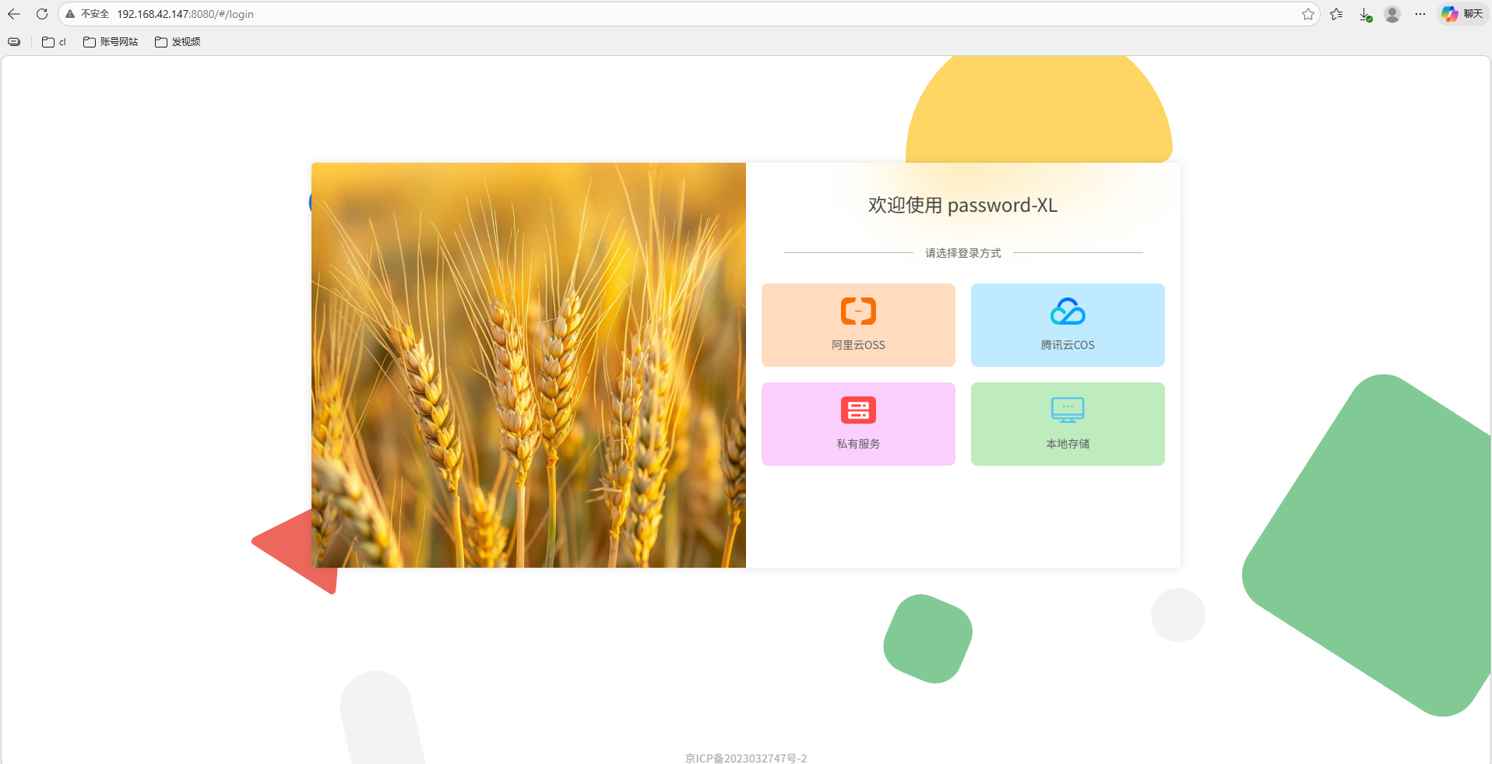Click the browser back arrow

[14, 14]
